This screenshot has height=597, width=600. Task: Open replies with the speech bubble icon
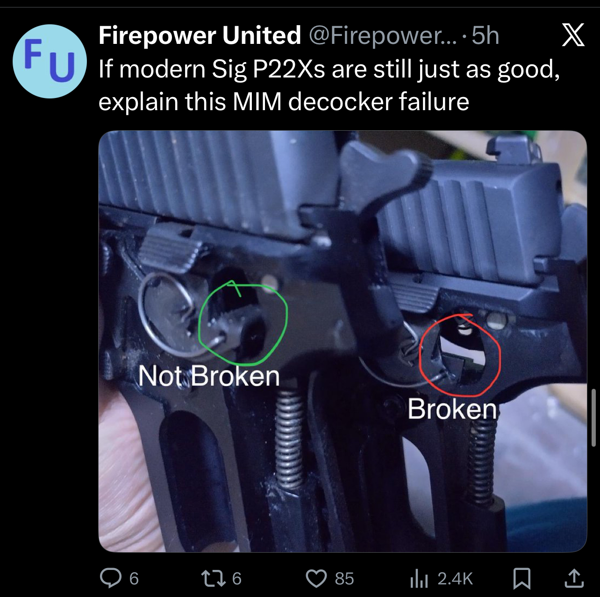pyautogui.click(x=111, y=578)
